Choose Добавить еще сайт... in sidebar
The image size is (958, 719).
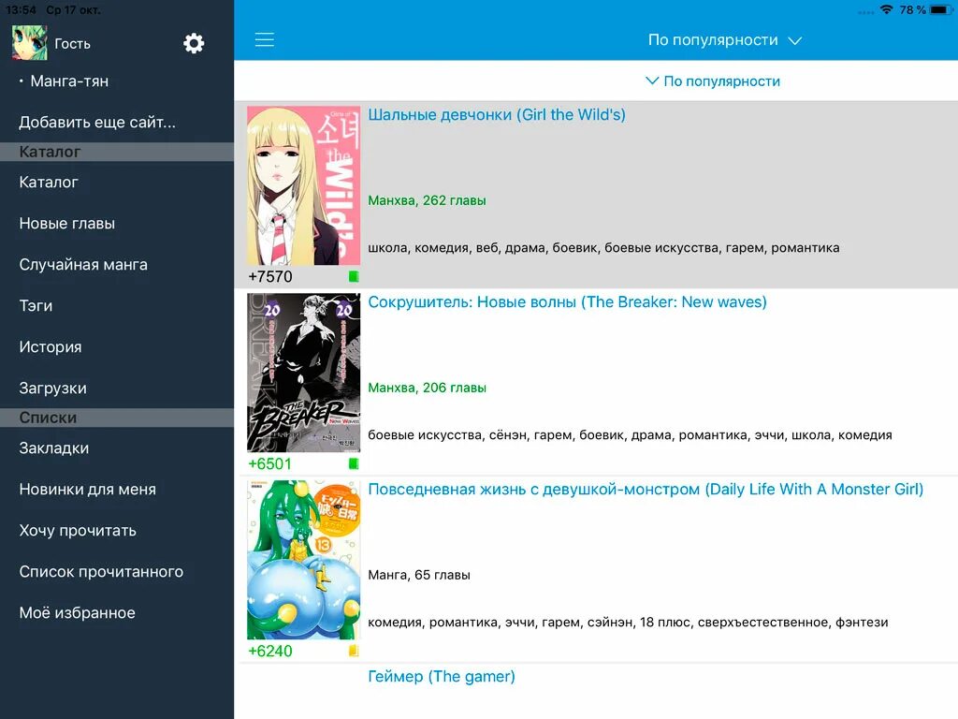click(97, 123)
